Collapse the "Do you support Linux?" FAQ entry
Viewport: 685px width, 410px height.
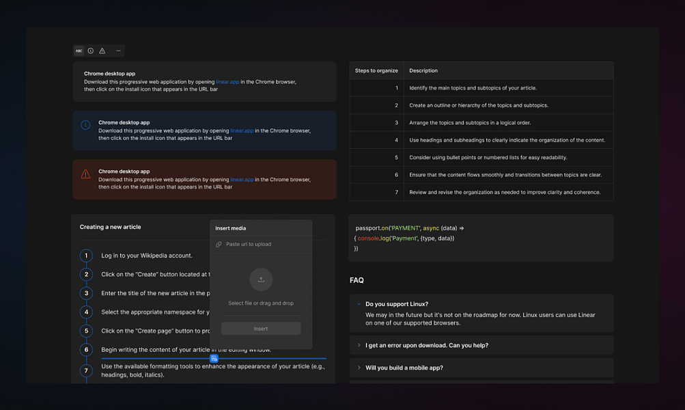(x=359, y=303)
